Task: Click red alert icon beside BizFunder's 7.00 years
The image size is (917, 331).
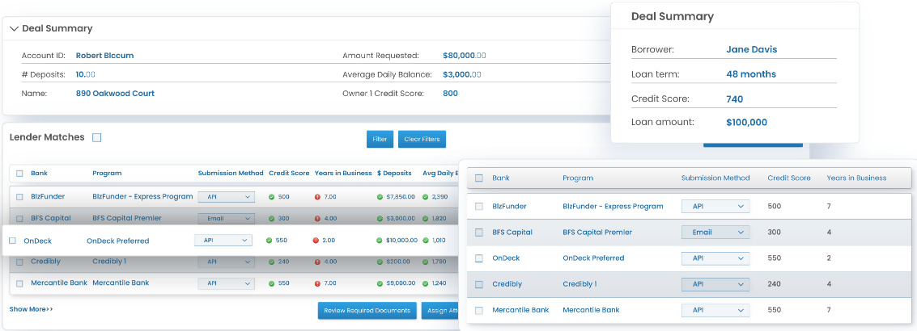Action: (317, 197)
